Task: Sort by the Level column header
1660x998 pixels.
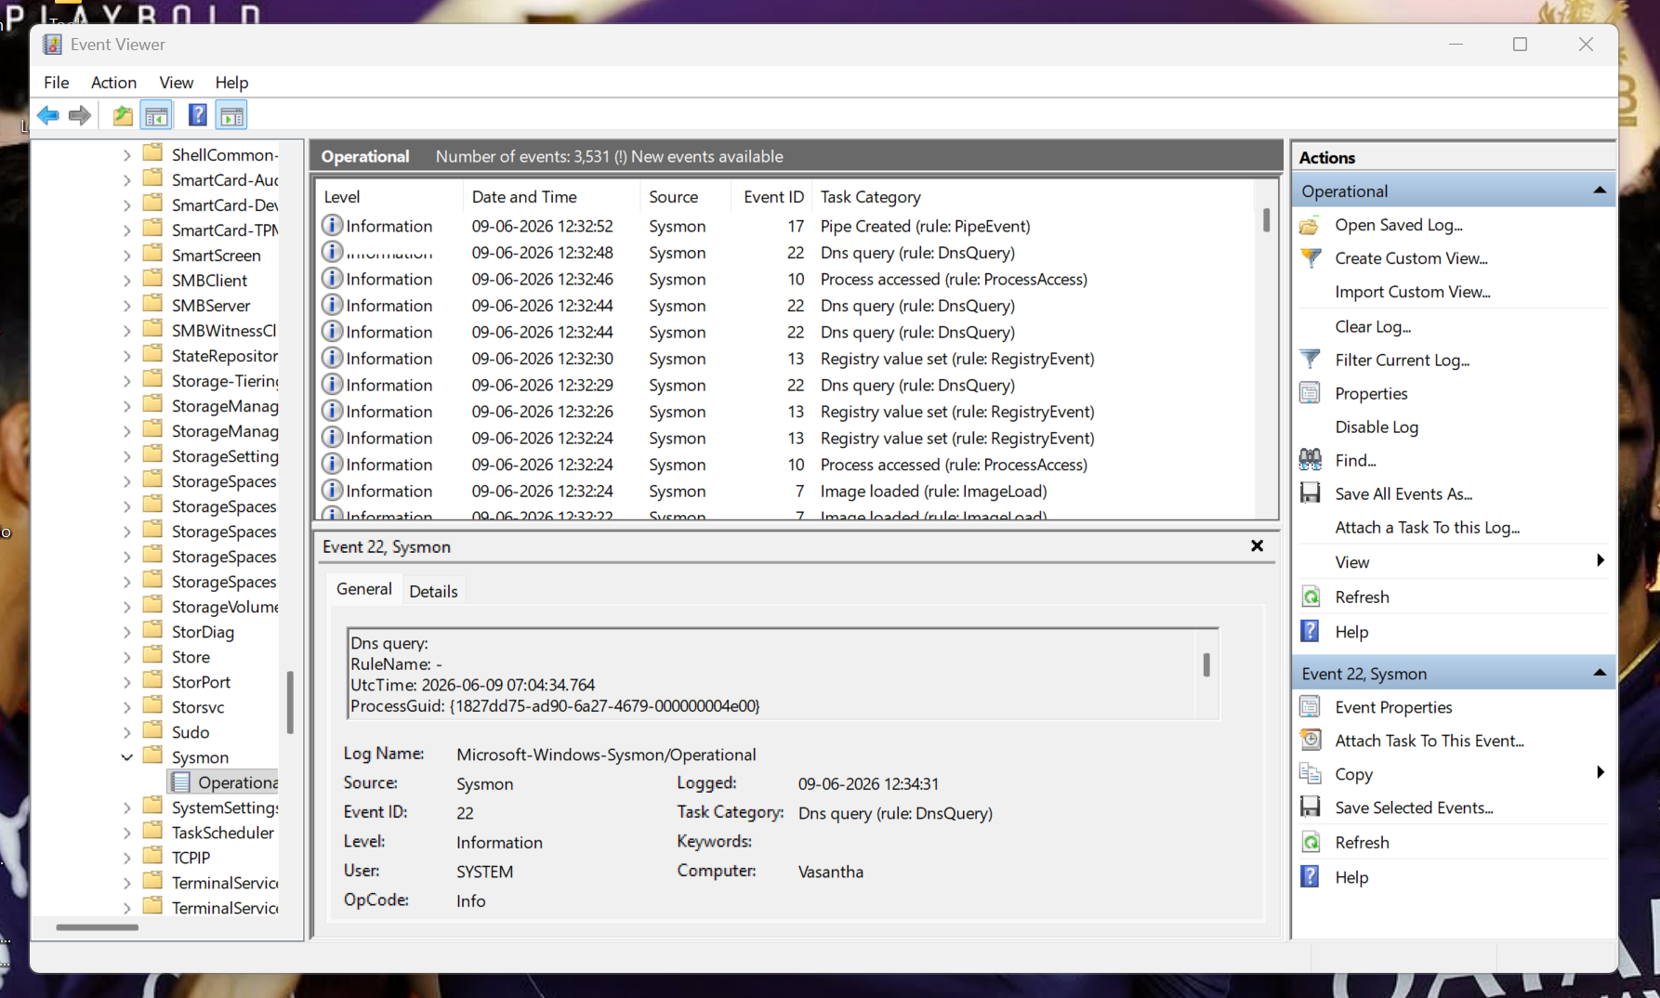Action: coord(390,197)
